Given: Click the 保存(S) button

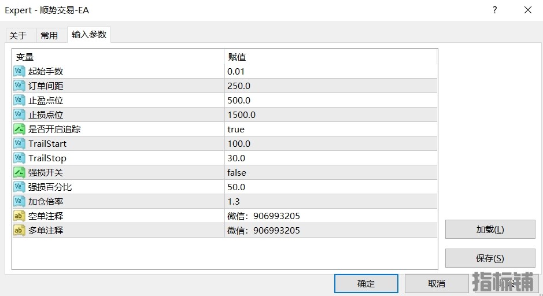Looking at the screenshot, I should [490, 258].
